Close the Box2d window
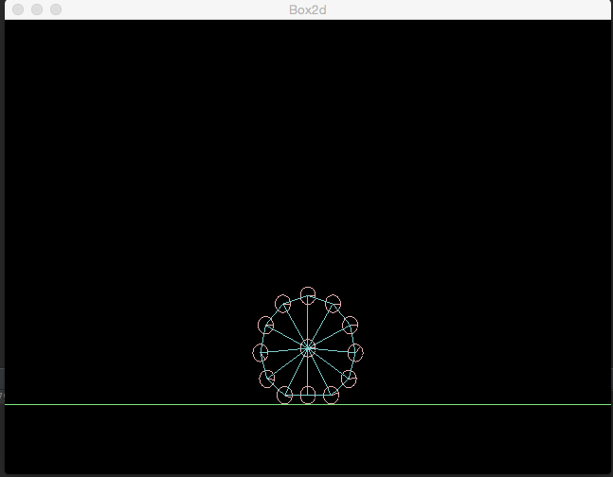This screenshot has width=613, height=477. click(x=18, y=9)
